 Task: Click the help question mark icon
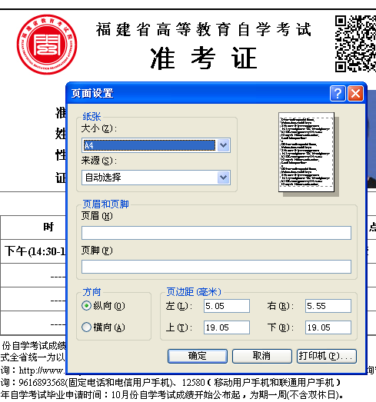pyautogui.click(x=338, y=94)
